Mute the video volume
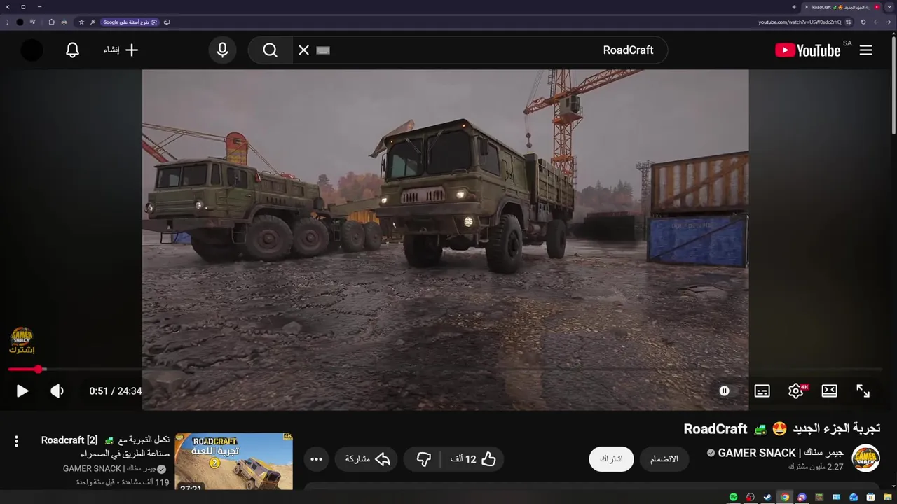Screen dimensions: 897x504 [x=57, y=391]
